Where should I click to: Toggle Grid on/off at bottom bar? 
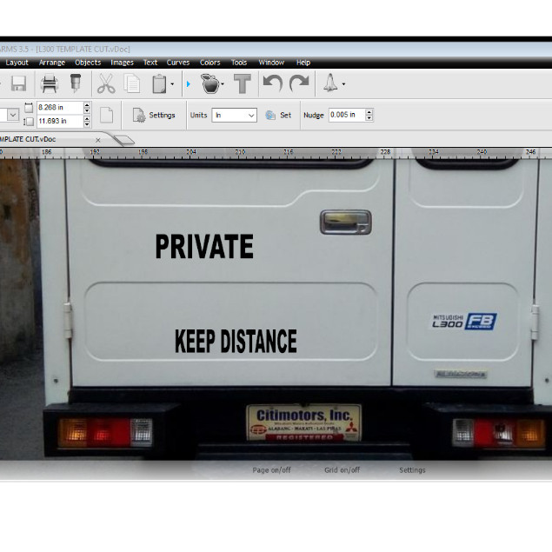[x=342, y=470]
